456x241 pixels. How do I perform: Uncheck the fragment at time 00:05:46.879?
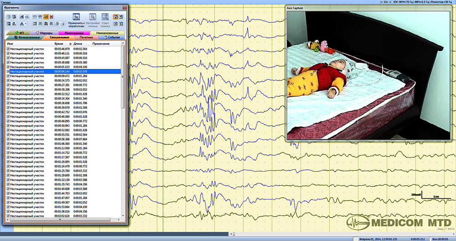point(8,49)
